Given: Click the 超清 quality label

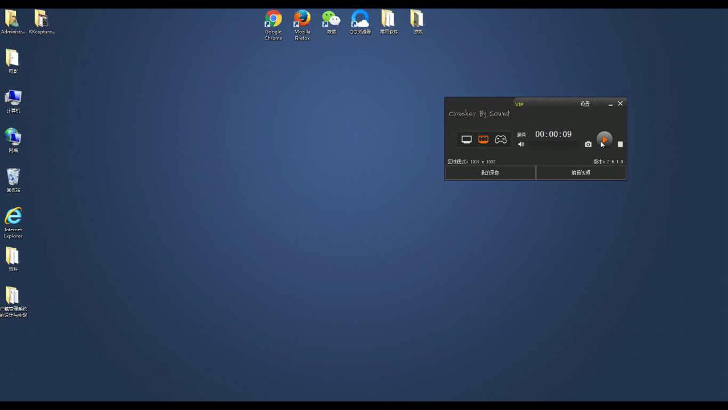Looking at the screenshot, I should pyautogui.click(x=521, y=135).
